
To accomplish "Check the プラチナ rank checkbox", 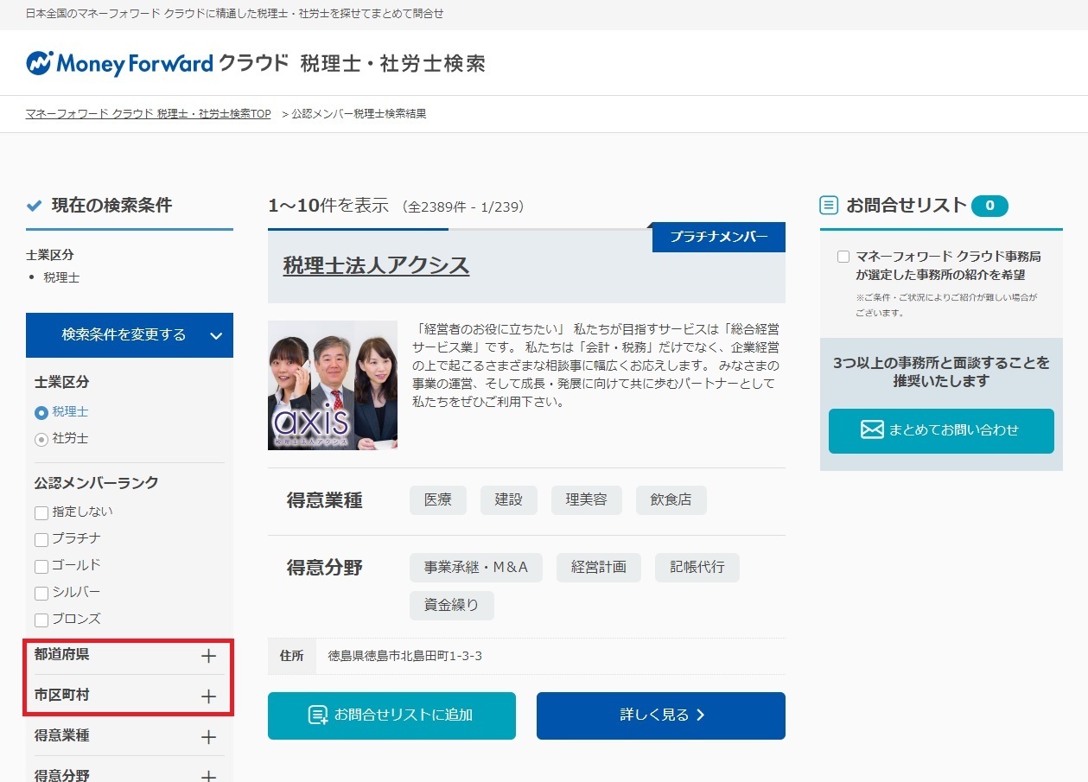I will (x=41, y=540).
